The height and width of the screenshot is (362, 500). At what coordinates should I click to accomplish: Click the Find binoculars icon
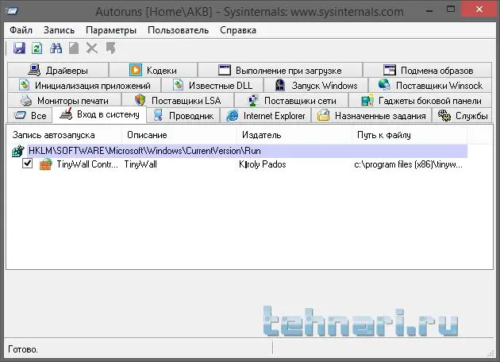coord(56,48)
